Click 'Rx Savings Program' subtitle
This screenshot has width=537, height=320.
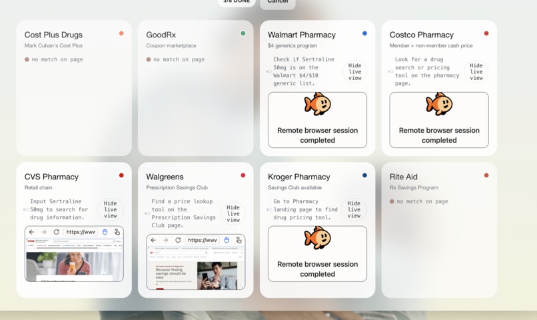pyautogui.click(x=414, y=187)
